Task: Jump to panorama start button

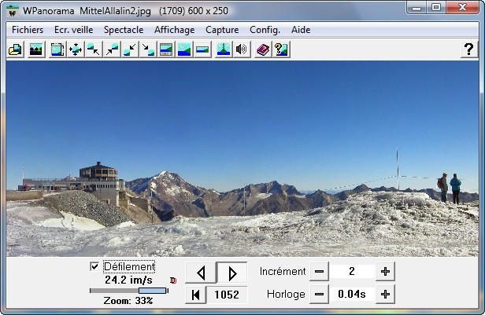Action: pos(195,295)
